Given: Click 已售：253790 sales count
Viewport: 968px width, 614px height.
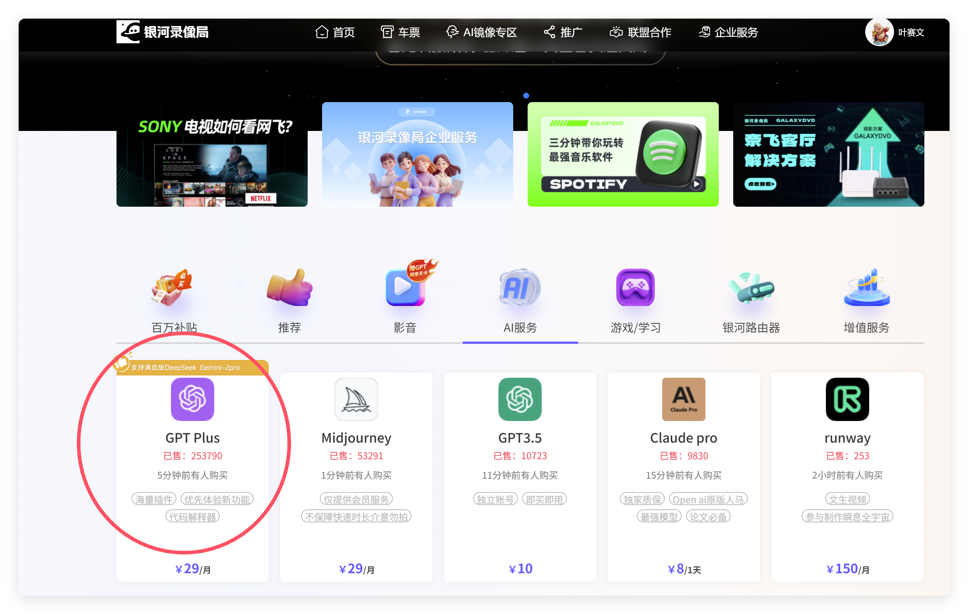Looking at the screenshot, I should pyautogui.click(x=193, y=456).
